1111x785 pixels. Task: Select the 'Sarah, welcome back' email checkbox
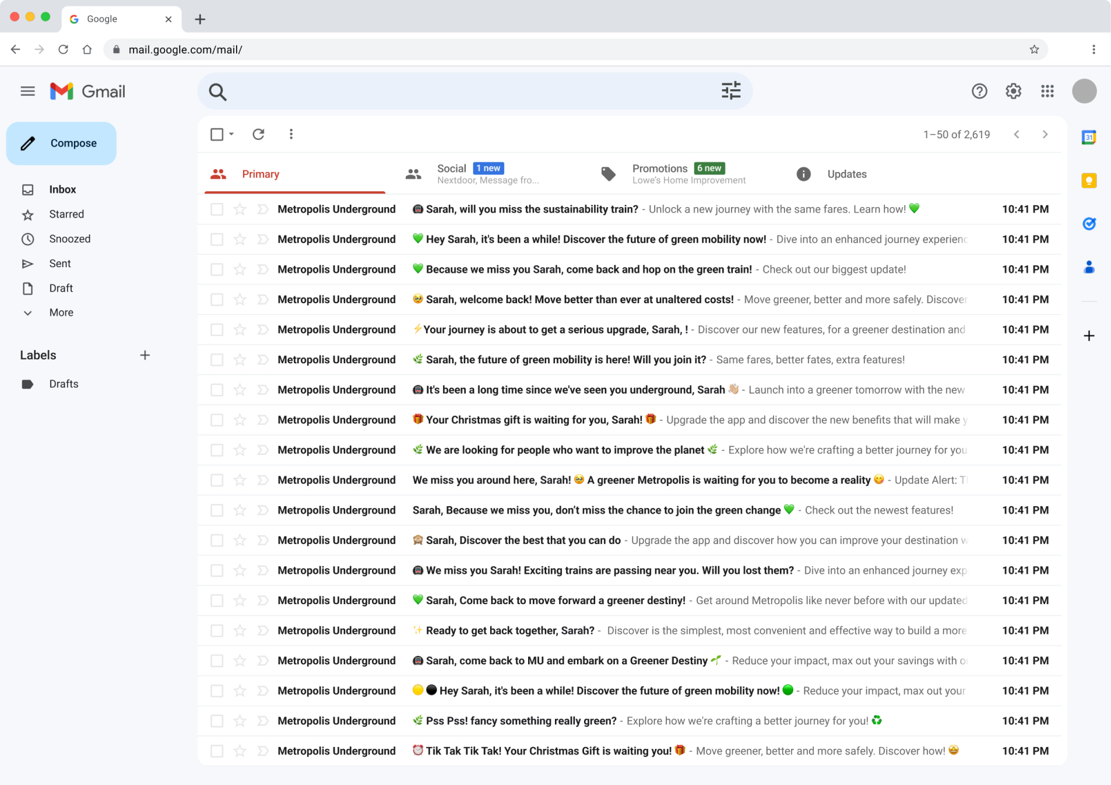tap(217, 299)
